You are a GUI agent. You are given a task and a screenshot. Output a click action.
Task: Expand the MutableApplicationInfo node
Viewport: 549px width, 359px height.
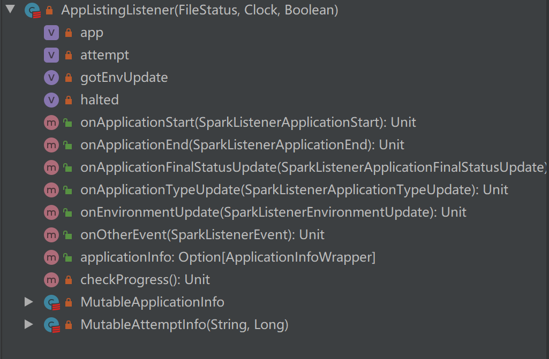point(28,302)
